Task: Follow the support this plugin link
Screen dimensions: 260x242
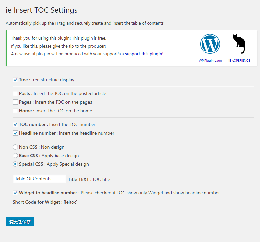Action: [141, 54]
